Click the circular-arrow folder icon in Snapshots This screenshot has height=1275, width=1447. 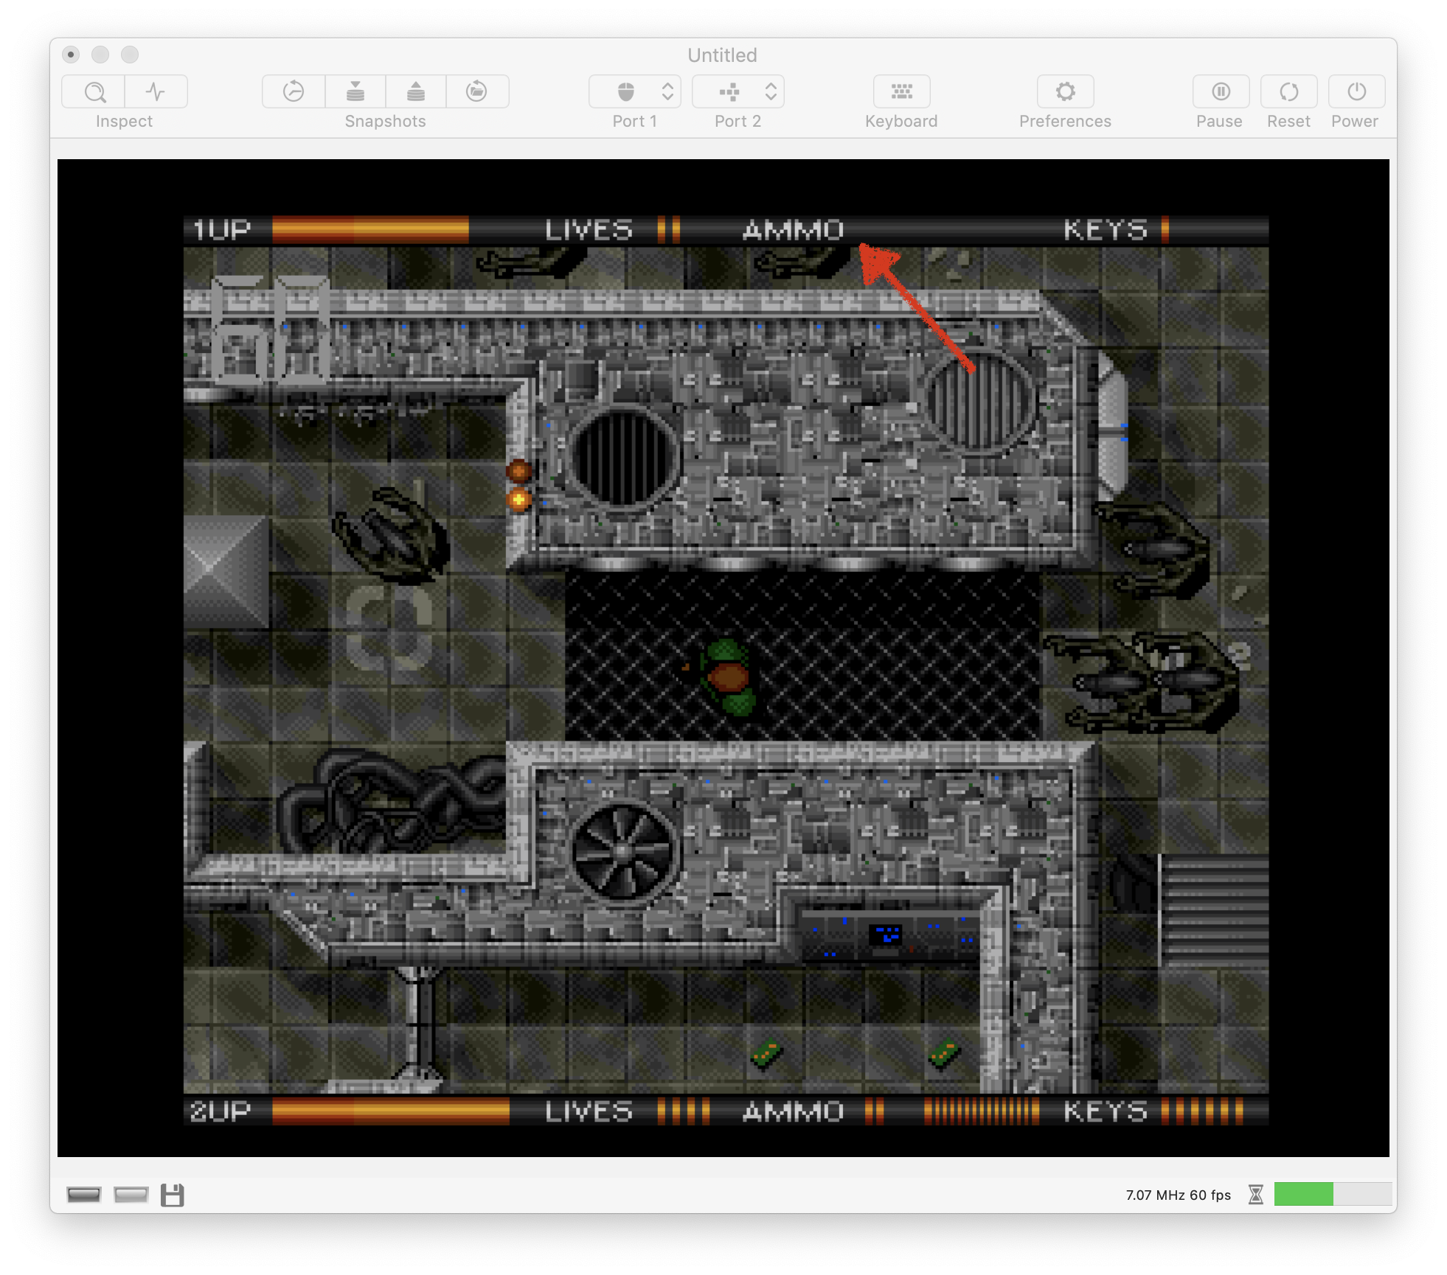[477, 92]
